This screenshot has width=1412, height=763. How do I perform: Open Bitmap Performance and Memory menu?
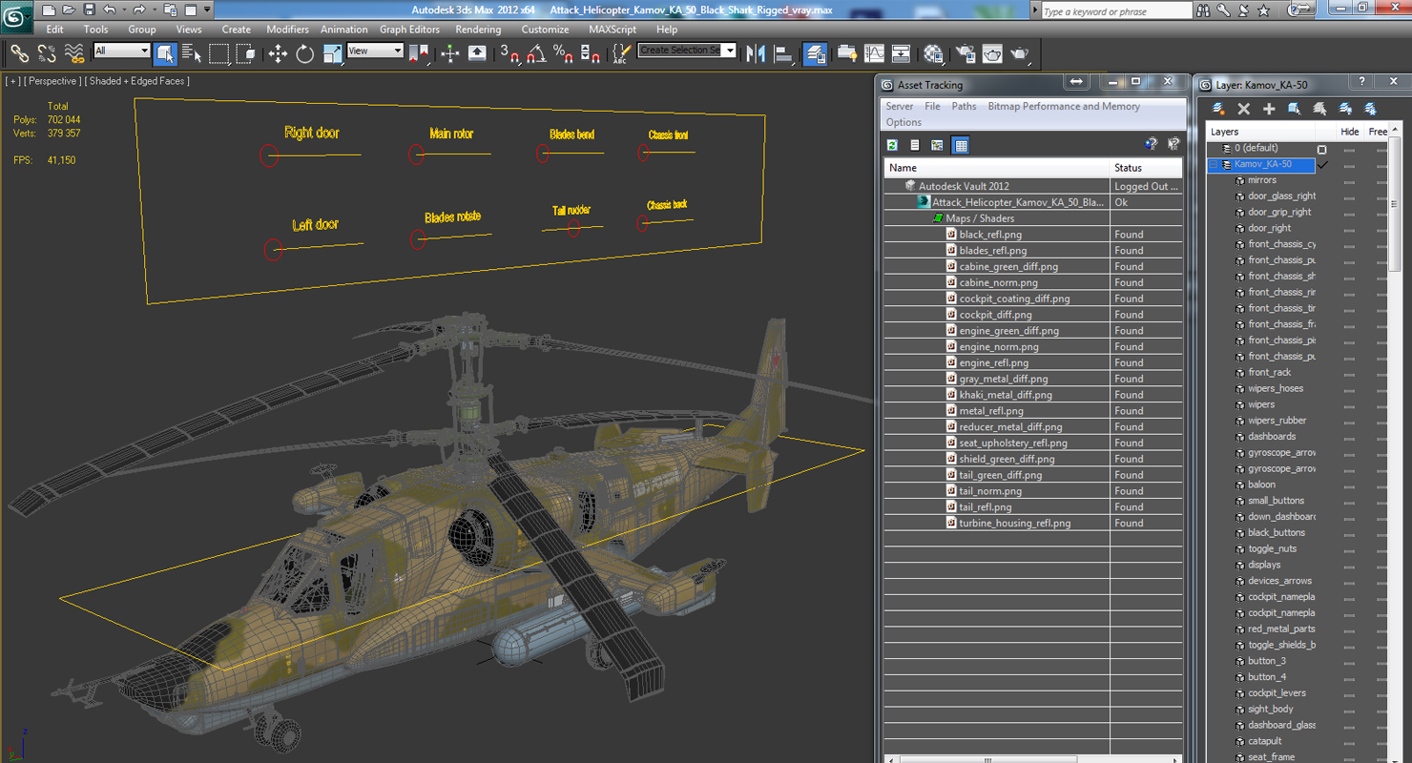point(1064,107)
